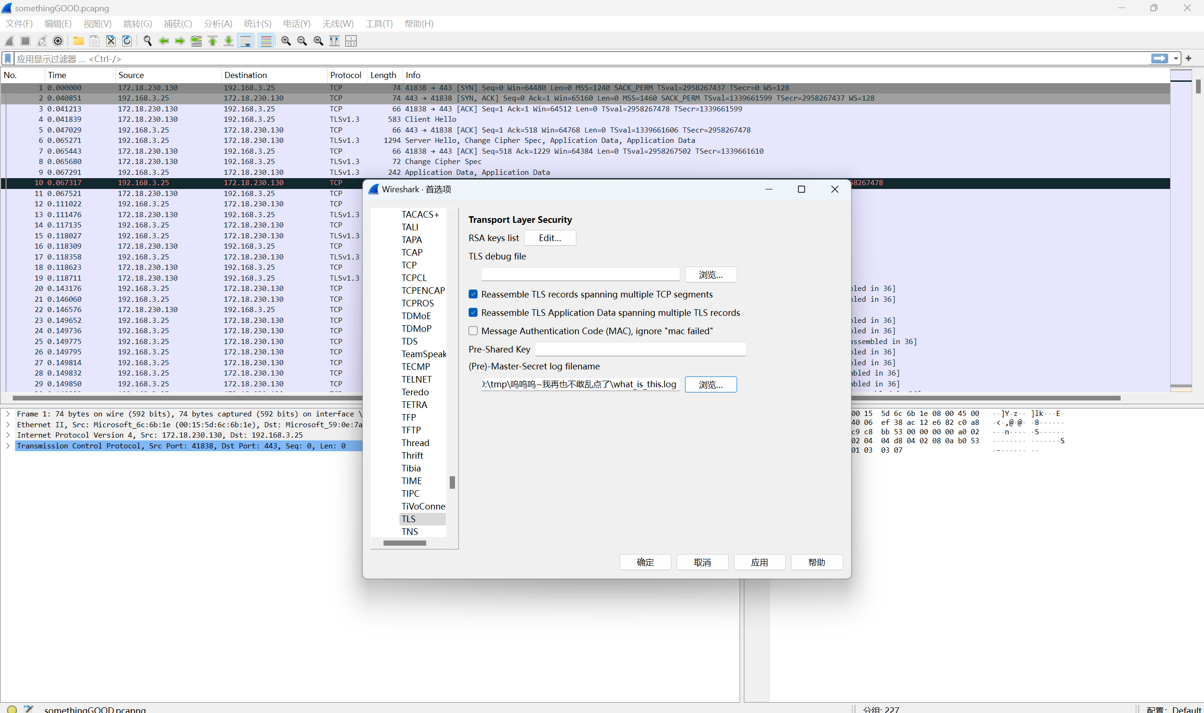This screenshot has width=1204, height=713.
Task: Open capture options gear icon
Action: point(58,41)
